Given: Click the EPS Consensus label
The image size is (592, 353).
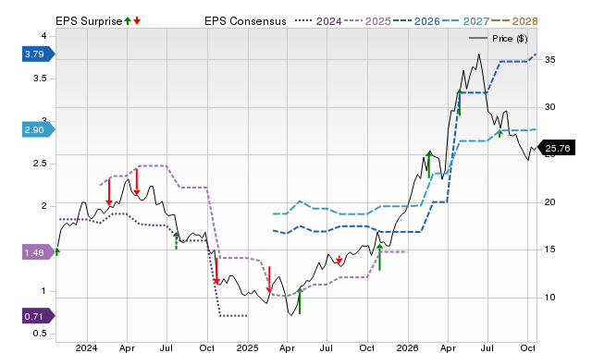Looking at the screenshot, I should pos(245,21).
